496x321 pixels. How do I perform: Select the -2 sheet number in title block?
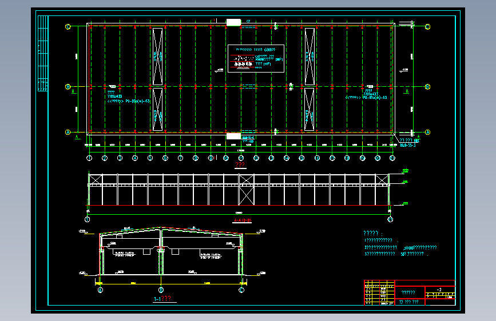(439, 290)
